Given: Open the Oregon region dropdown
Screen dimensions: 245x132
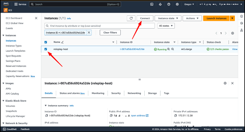Looking at the screenshot, I should click(189, 4).
